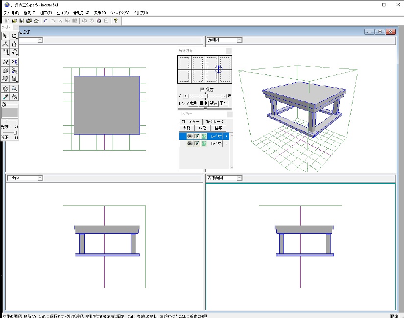This screenshot has width=404, height=318.
Task: Click the Undo arrow toolbar icon
Action: click(x=46, y=21)
